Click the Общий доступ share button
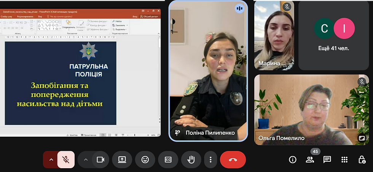 (x=149, y=17)
